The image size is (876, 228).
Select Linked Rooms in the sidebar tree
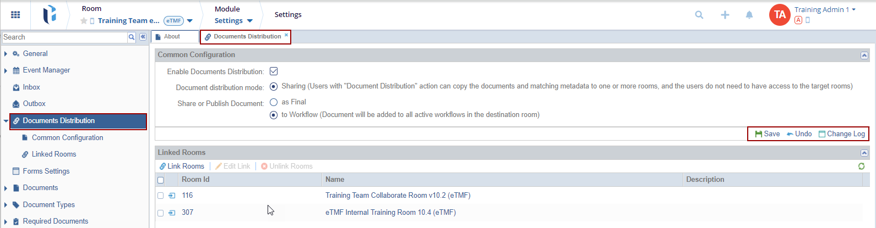tap(54, 154)
